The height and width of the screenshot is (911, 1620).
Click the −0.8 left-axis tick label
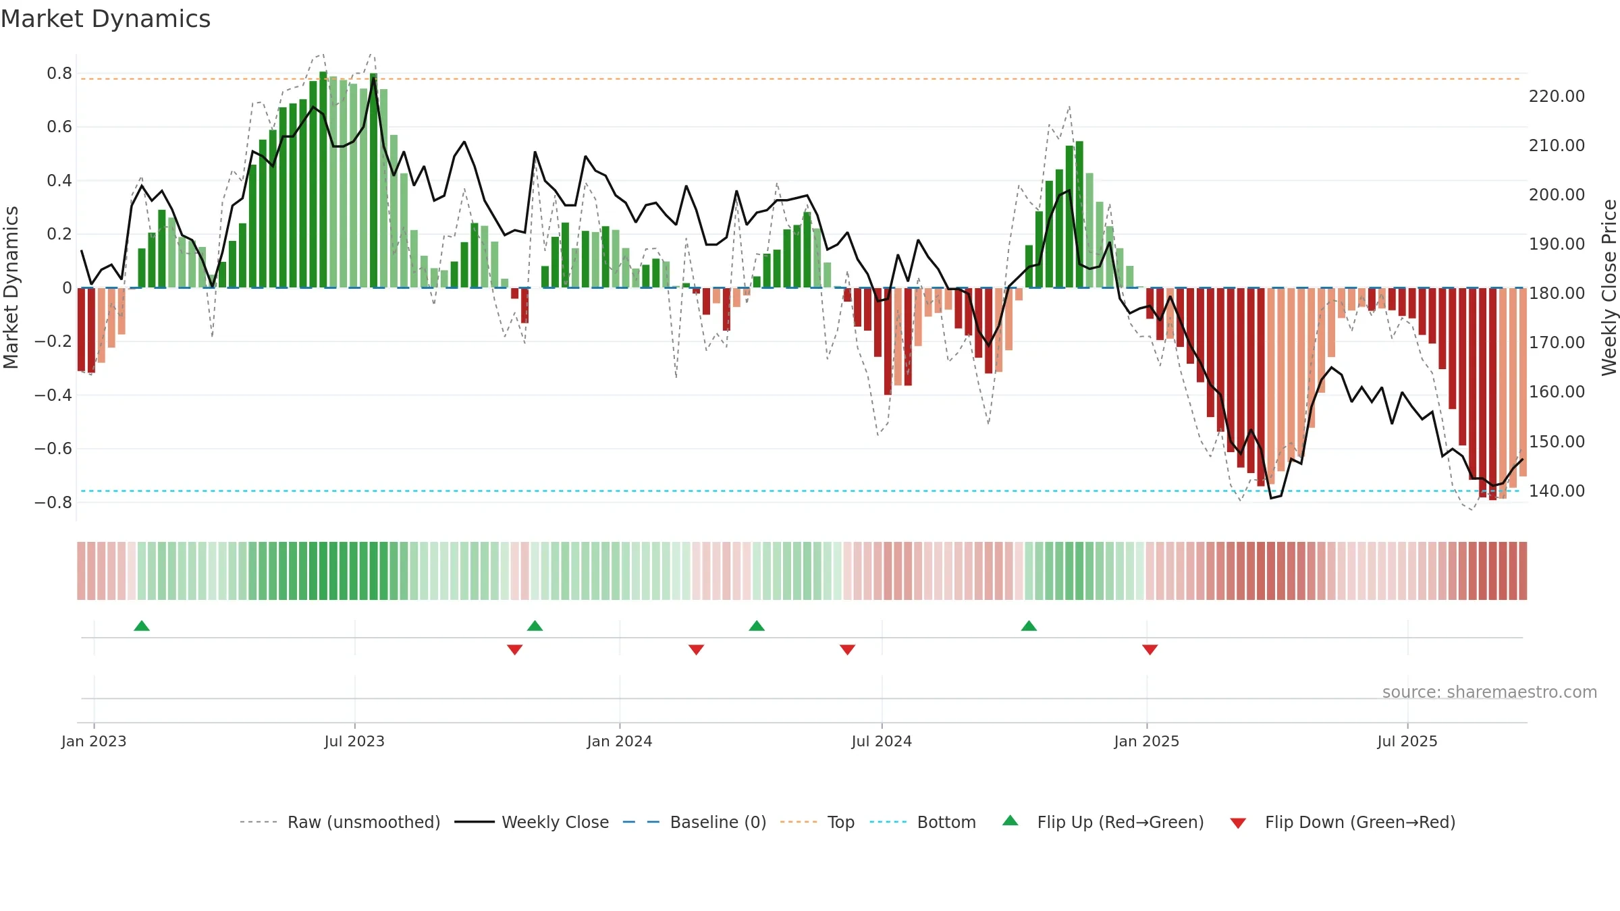click(53, 502)
